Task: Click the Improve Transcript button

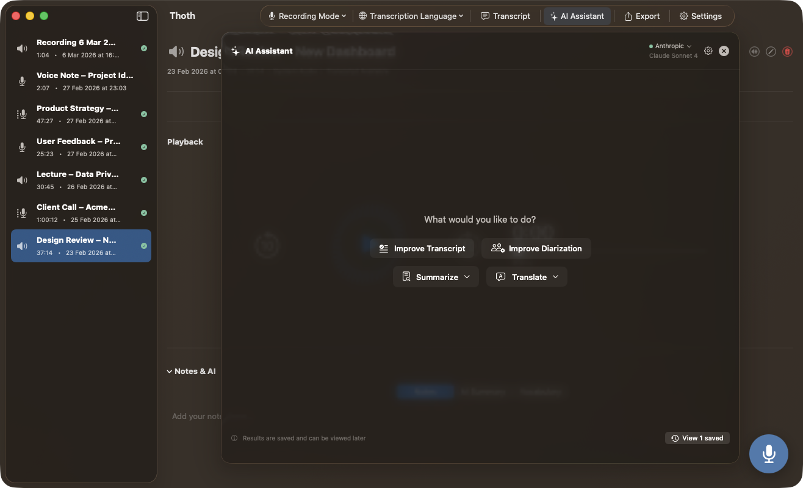Action: 422,248
